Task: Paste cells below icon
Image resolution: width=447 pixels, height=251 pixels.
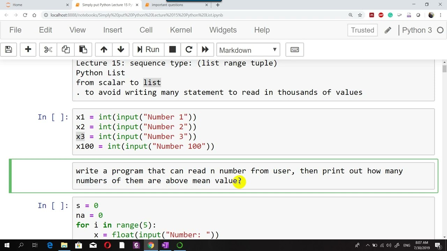Action: pos(83,50)
